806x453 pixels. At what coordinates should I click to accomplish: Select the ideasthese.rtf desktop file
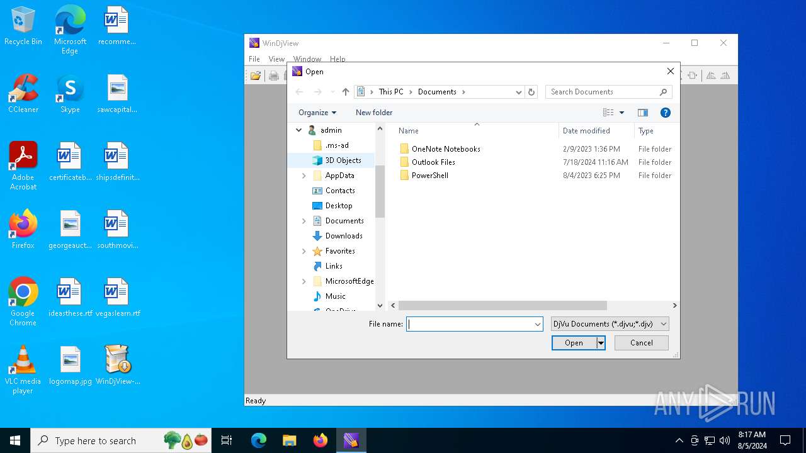[x=71, y=298]
